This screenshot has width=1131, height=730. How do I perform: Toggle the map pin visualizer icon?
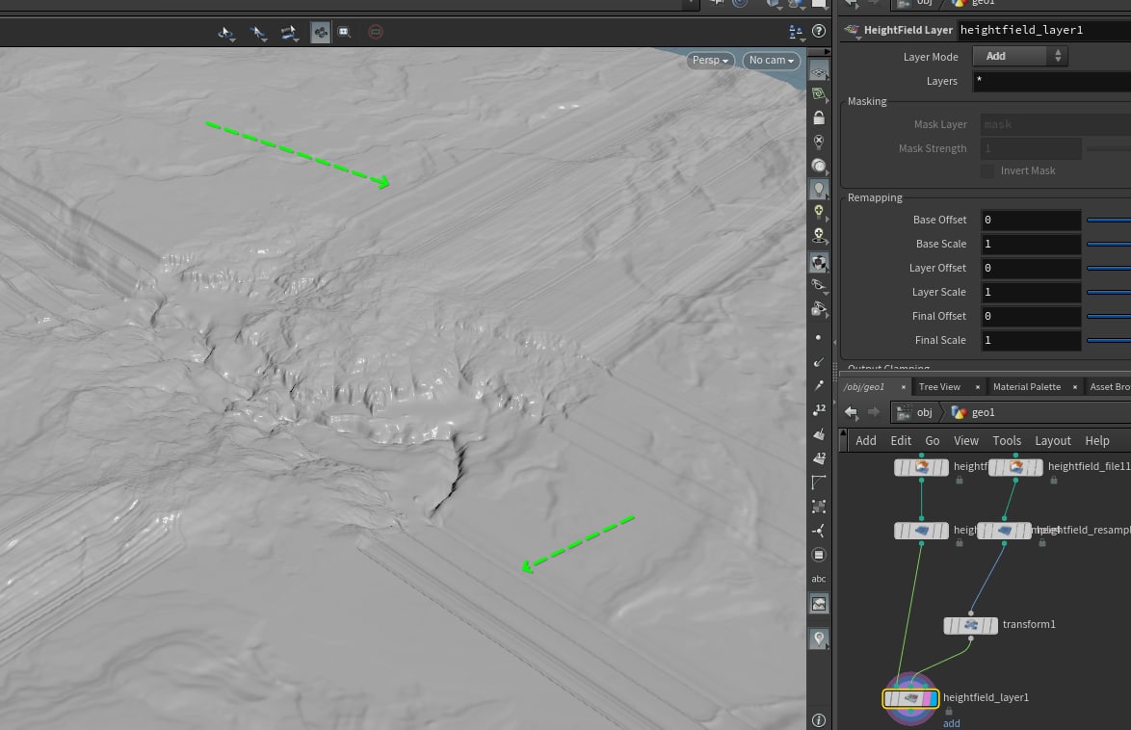coord(819,639)
